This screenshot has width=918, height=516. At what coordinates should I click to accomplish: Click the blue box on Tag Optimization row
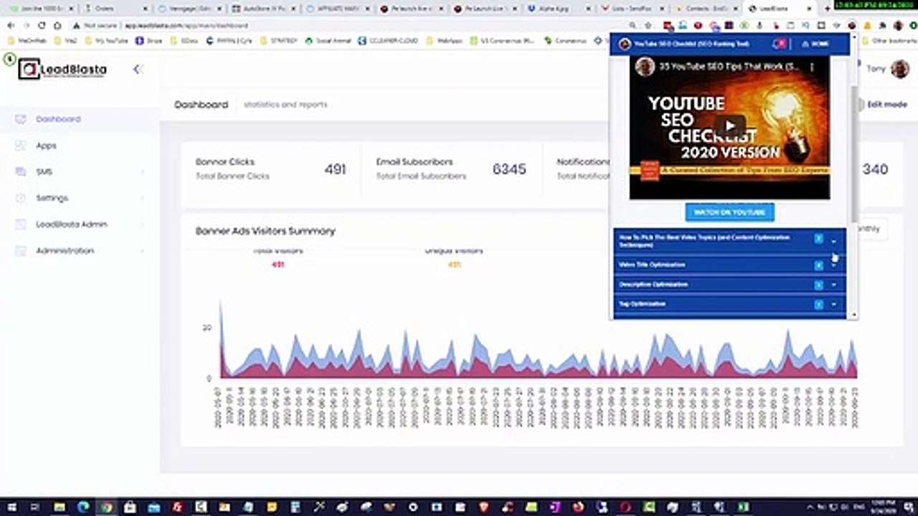pos(818,304)
